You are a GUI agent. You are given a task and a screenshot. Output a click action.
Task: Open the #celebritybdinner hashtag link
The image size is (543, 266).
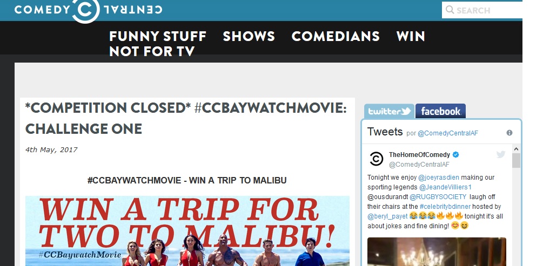coord(445,207)
